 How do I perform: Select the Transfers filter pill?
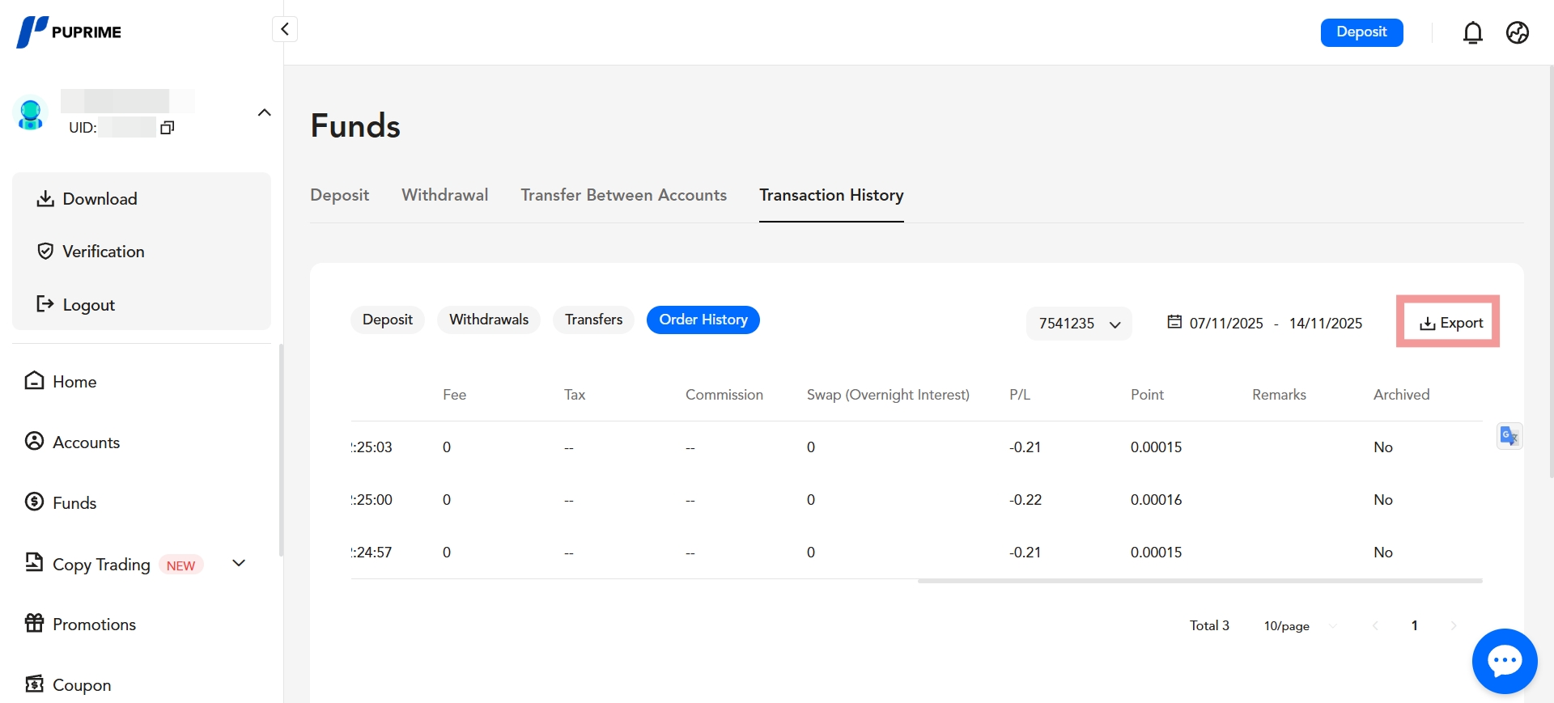593,320
